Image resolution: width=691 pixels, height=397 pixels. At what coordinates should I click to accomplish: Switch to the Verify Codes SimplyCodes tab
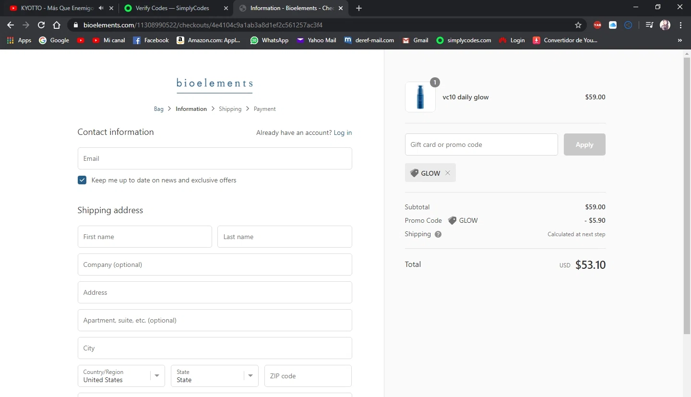point(172,8)
